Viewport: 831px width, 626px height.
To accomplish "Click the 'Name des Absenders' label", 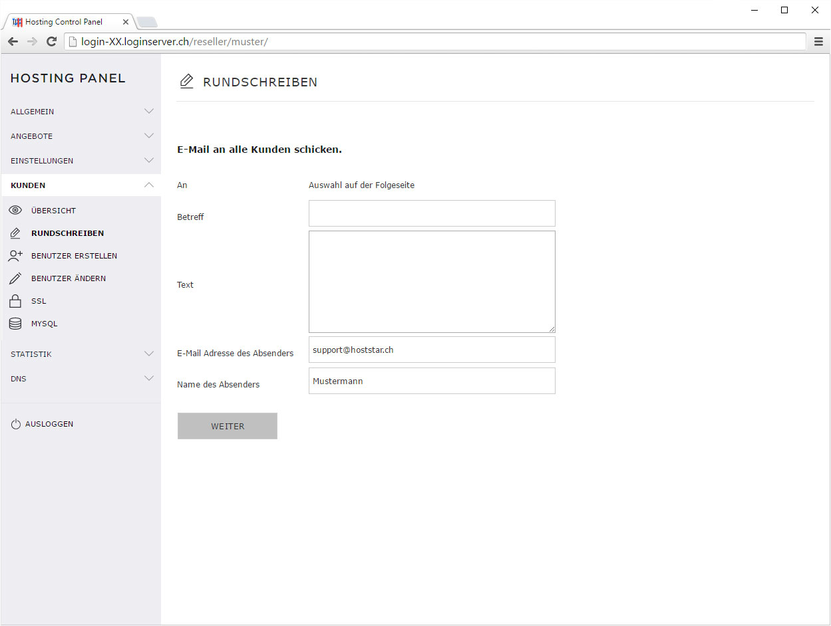I will [218, 385].
